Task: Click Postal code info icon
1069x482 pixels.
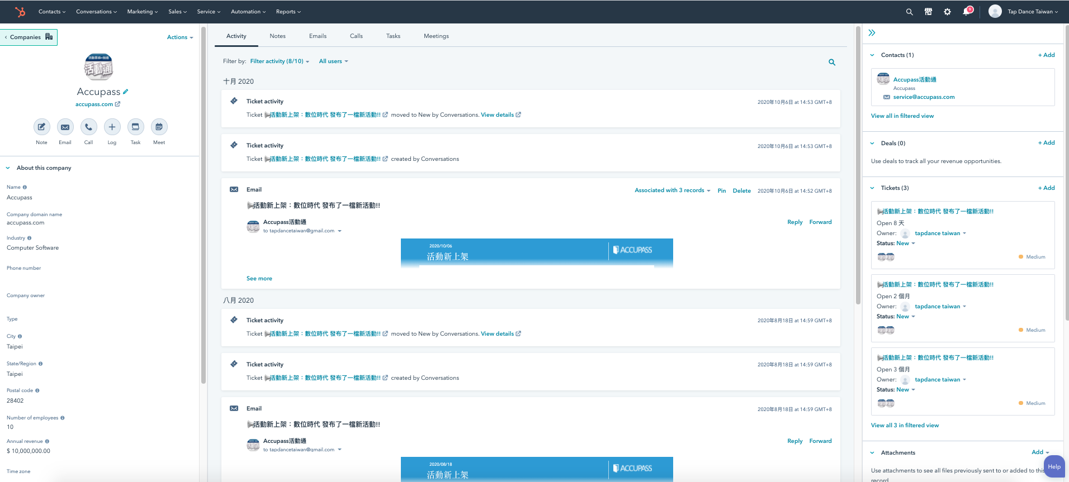Action: 37,390
